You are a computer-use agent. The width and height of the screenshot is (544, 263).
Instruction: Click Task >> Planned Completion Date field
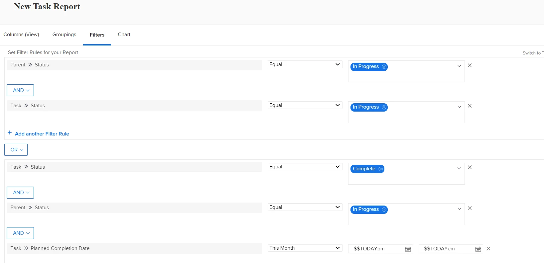tap(134, 248)
